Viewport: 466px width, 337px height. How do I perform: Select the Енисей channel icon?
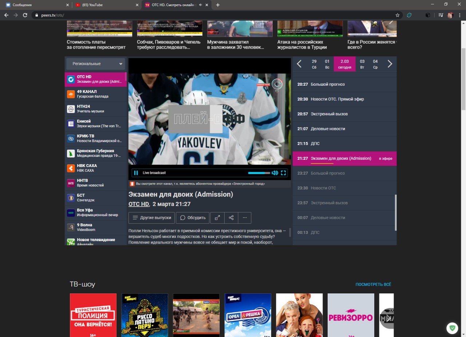(x=71, y=124)
